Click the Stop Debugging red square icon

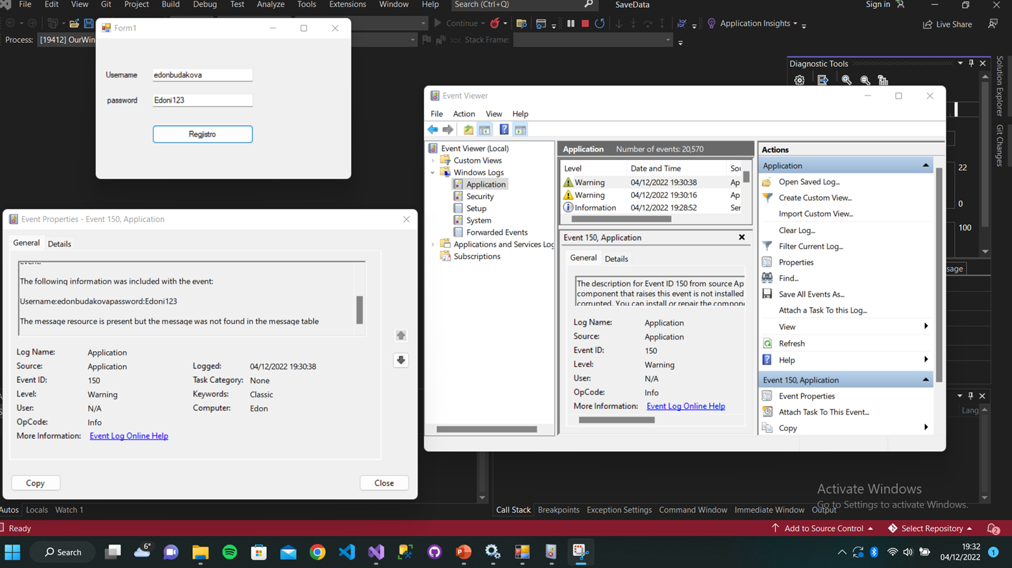[x=584, y=23]
